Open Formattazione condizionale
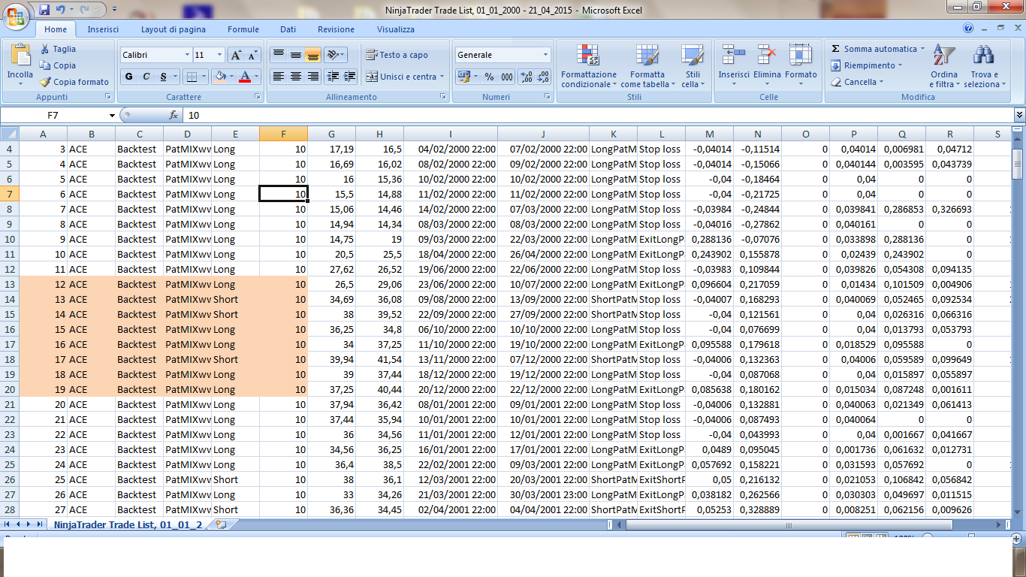1026x577 pixels. coord(588,68)
